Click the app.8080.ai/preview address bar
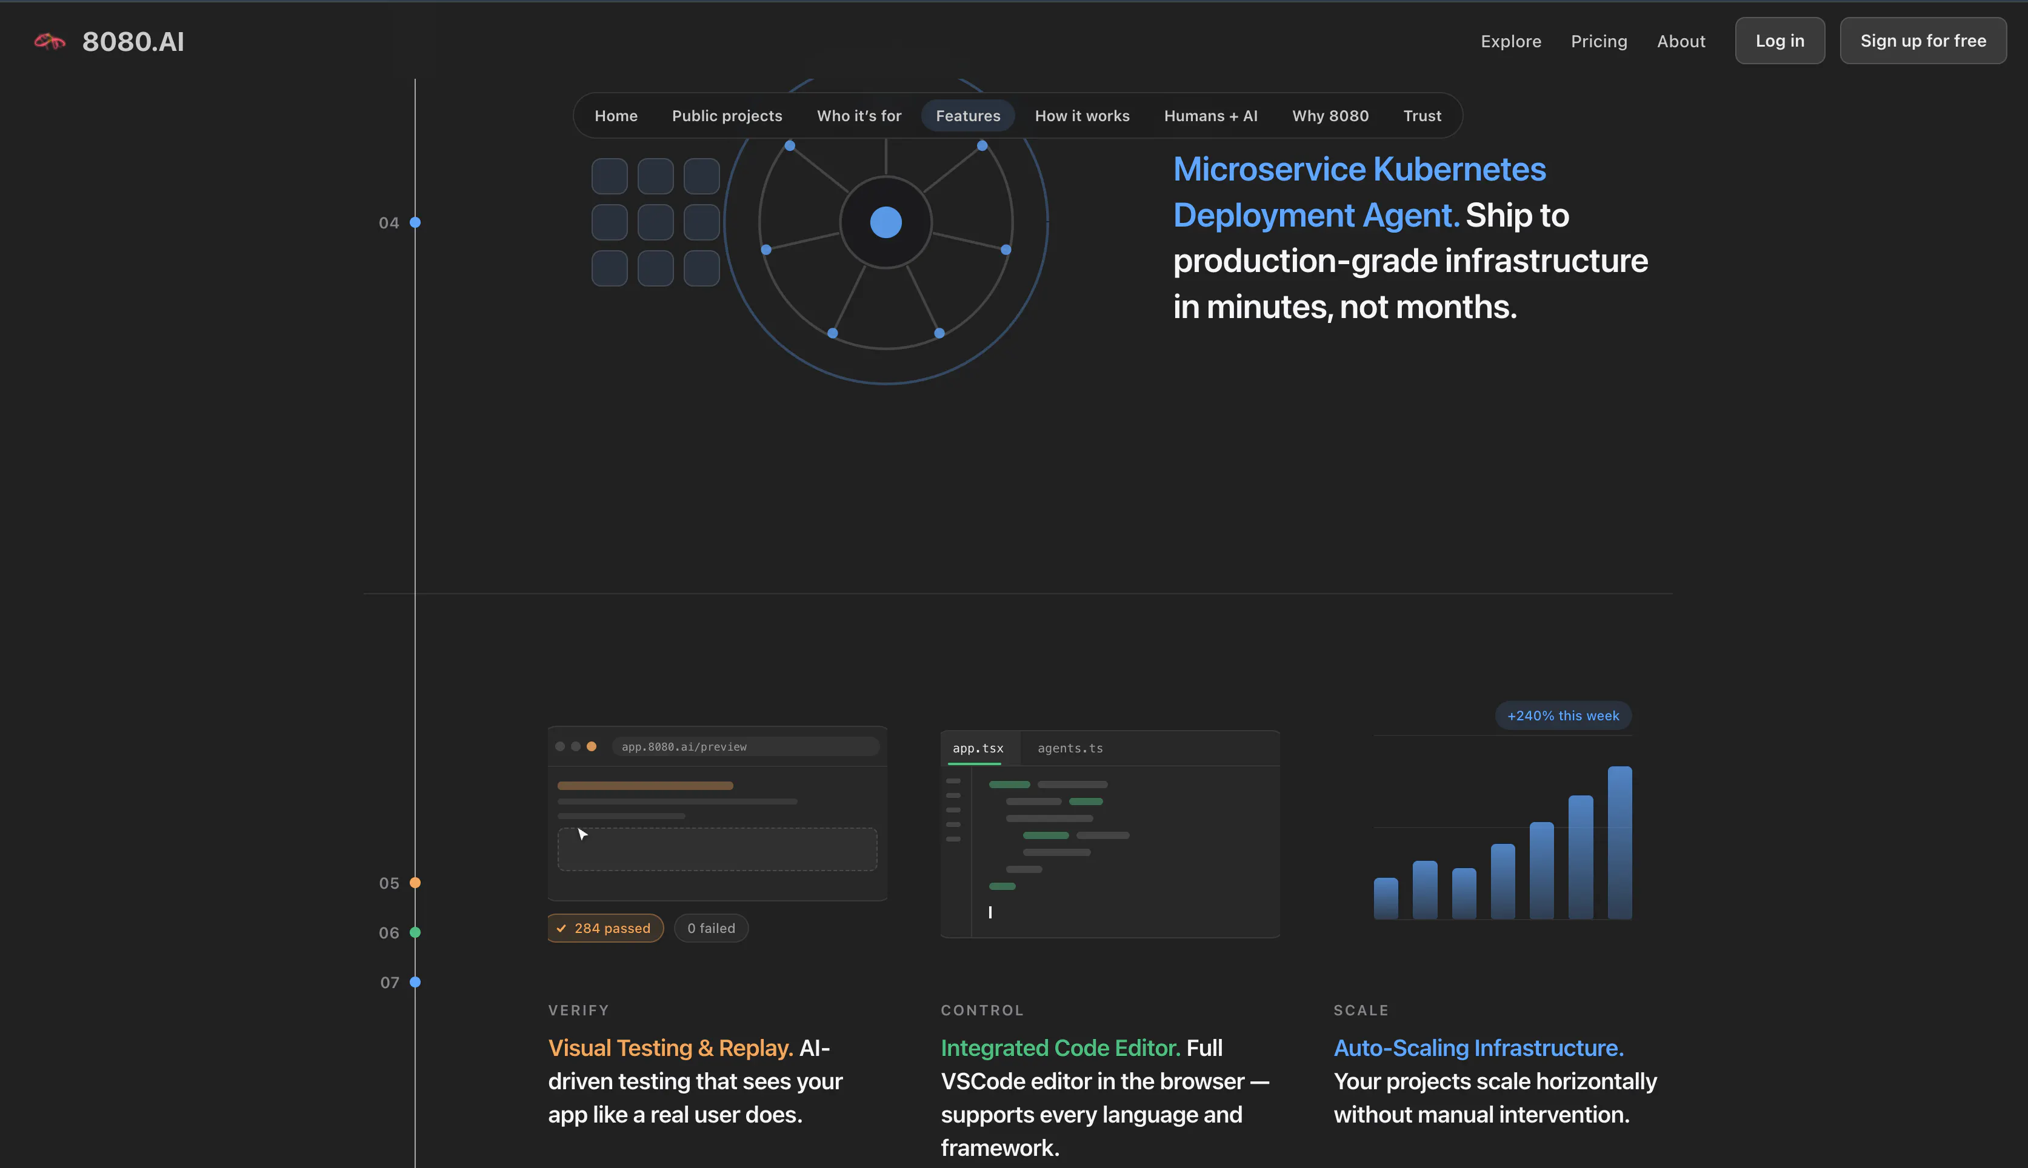 745,747
